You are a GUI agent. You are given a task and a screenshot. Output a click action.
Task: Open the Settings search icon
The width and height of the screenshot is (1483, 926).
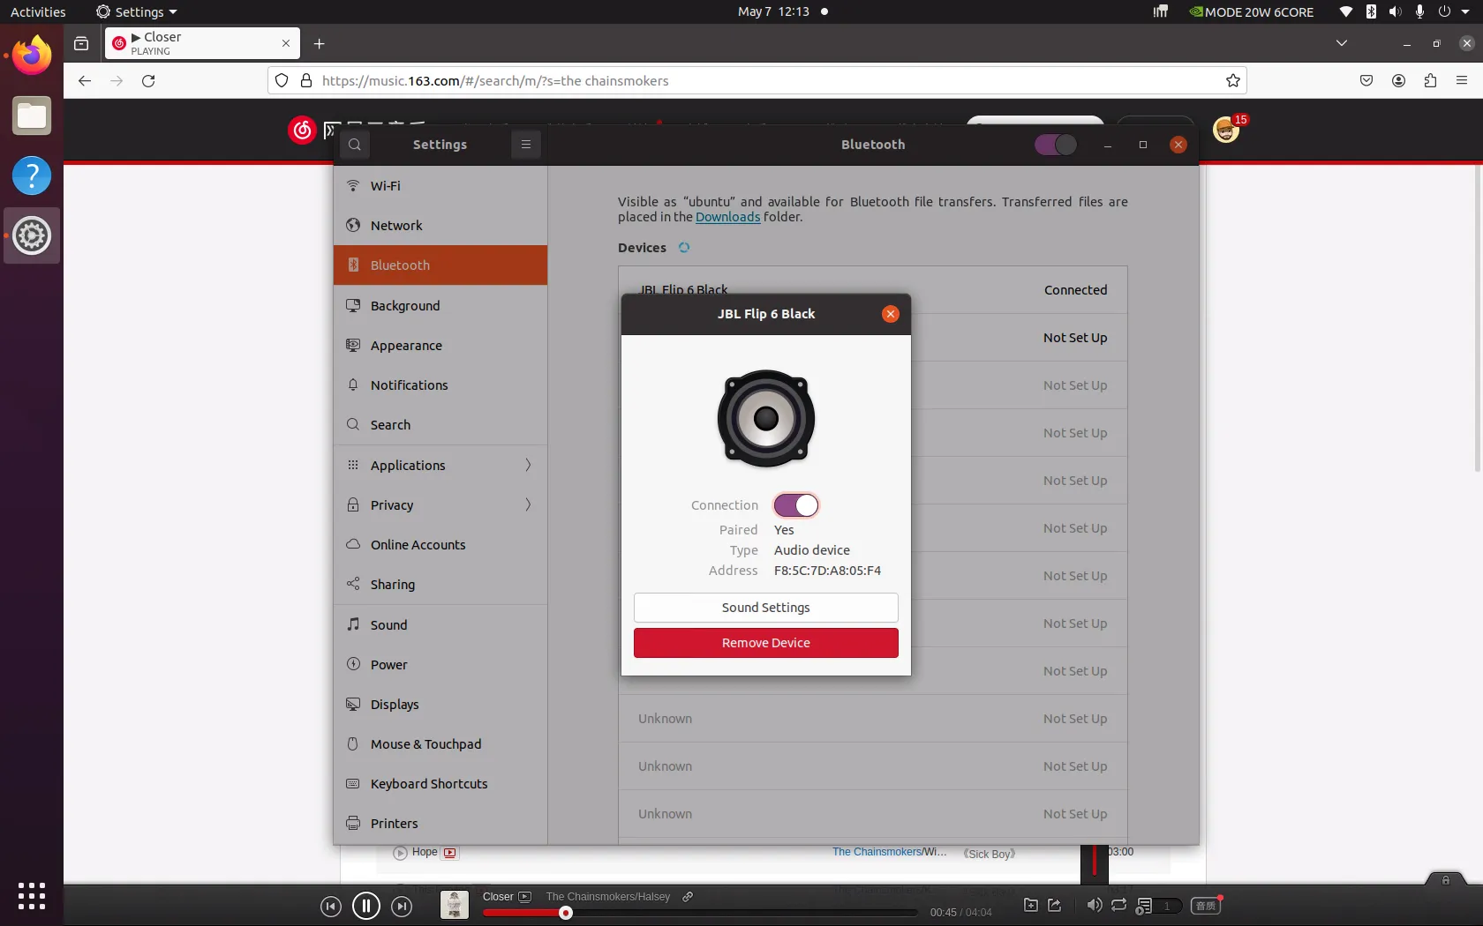point(354,145)
